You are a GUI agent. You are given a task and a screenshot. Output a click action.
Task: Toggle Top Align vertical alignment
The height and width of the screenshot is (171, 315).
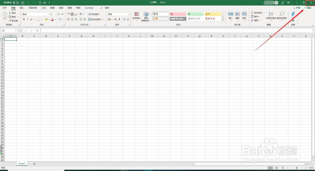(68, 14)
